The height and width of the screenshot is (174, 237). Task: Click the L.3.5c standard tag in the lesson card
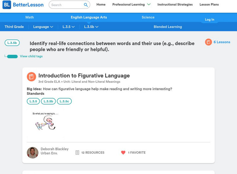coord(64,101)
